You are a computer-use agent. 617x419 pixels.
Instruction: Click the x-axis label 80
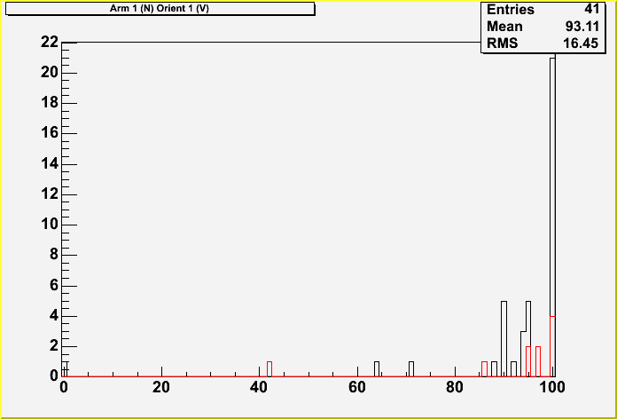click(456, 387)
